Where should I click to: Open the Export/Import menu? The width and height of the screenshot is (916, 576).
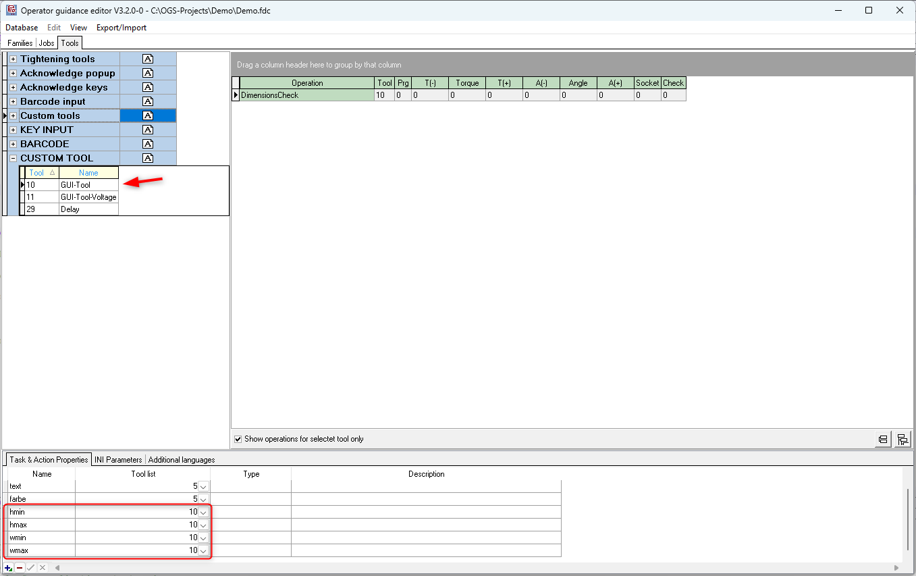(122, 28)
